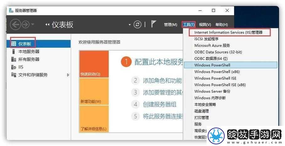Click 创建服务器组 link
This screenshot has width=285, height=146.
tap(159, 104)
